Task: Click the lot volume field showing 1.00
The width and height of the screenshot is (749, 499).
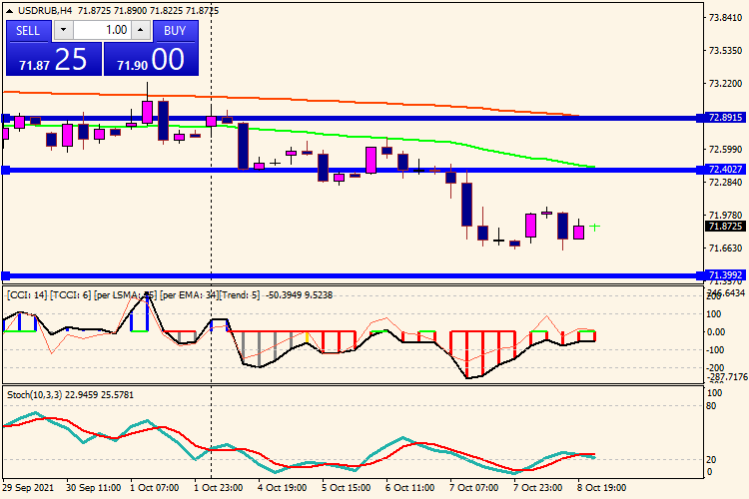Action: click(x=102, y=31)
